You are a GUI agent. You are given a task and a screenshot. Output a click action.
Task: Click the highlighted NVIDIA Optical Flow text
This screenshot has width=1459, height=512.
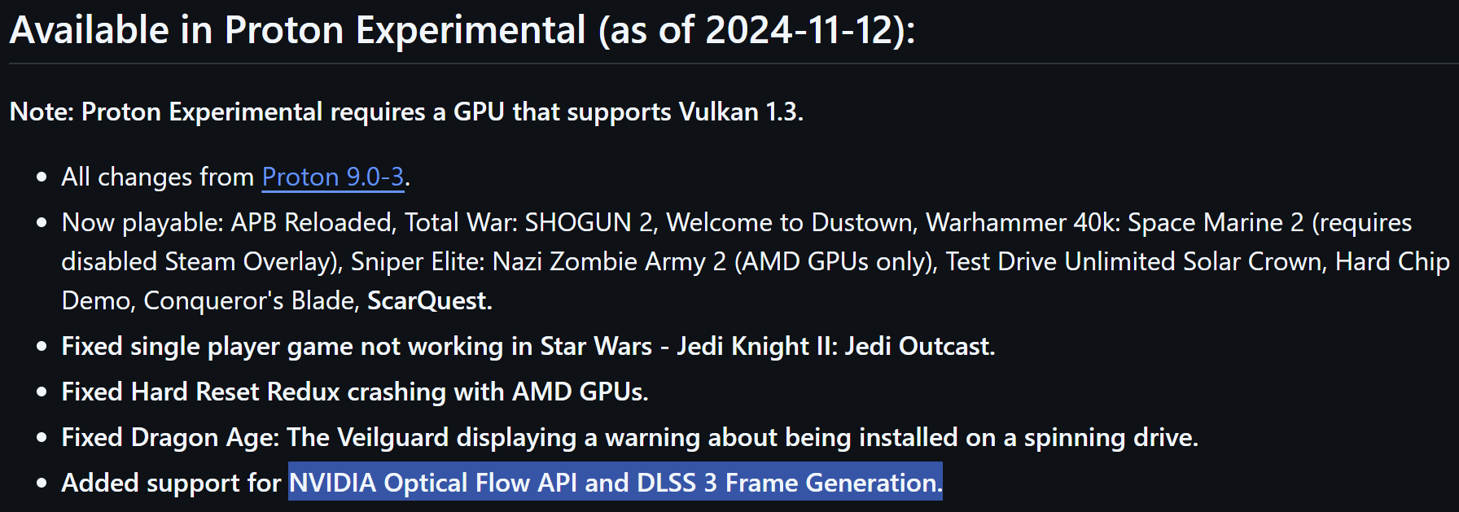[x=434, y=483]
